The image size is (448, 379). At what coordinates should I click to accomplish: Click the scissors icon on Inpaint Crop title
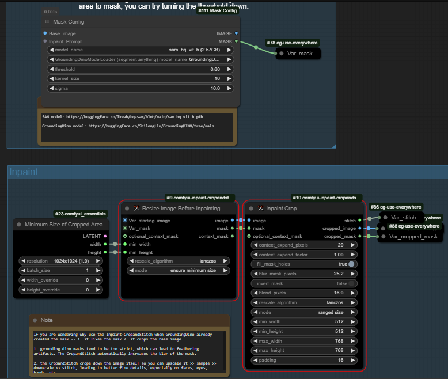click(261, 209)
